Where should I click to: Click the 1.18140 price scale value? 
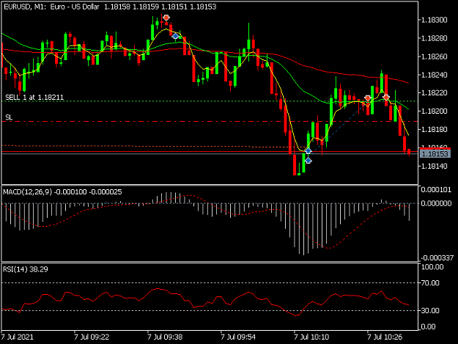pyautogui.click(x=434, y=166)
